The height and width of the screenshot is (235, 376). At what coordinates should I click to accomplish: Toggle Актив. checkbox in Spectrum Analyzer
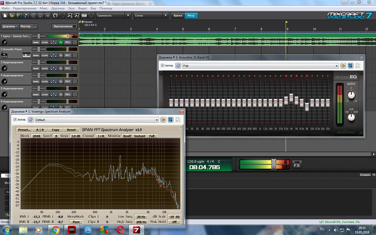click(15, 120)
